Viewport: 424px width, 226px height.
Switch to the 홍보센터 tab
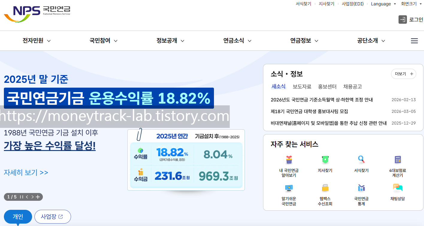(x=327, y=87)
